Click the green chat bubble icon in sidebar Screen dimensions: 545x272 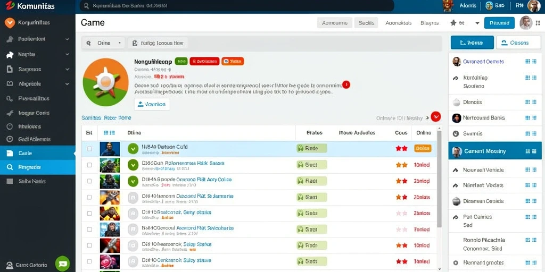(63, 263)
